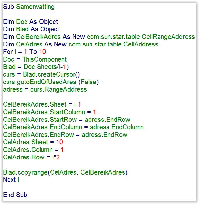Viewport: 199px width, 204px height.
Task: Click the ThisComponent keyword
Action: (44, 59)
